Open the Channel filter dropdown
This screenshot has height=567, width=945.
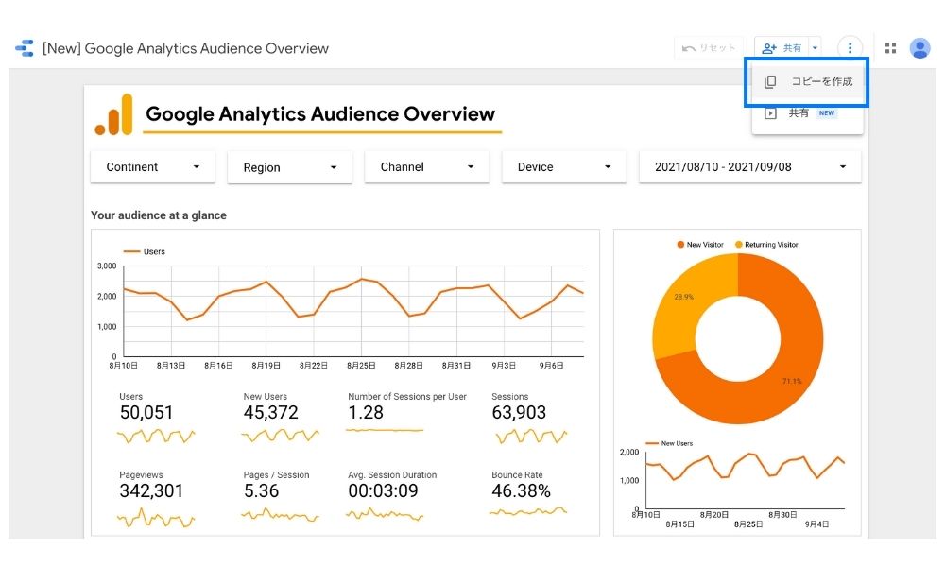pyautogui.click(x=427, y=167)
